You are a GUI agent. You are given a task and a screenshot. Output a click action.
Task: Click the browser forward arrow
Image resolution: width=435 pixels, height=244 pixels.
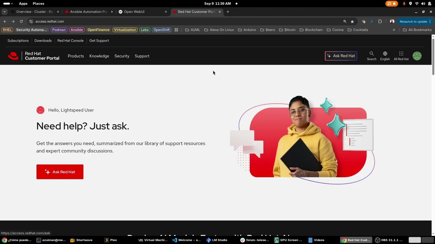click(13, 21)
